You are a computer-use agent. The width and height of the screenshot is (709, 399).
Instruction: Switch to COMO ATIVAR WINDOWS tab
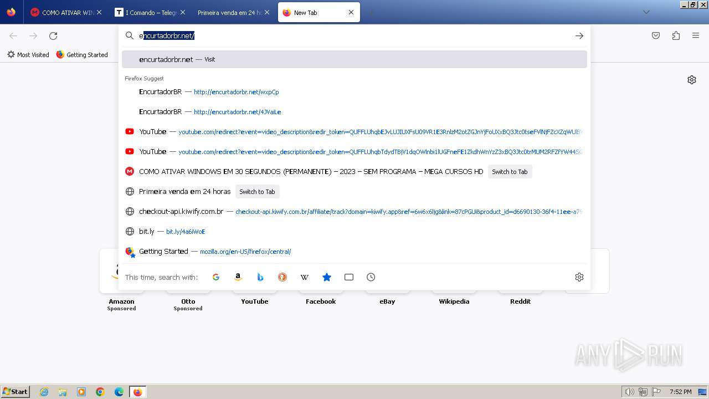65,12
